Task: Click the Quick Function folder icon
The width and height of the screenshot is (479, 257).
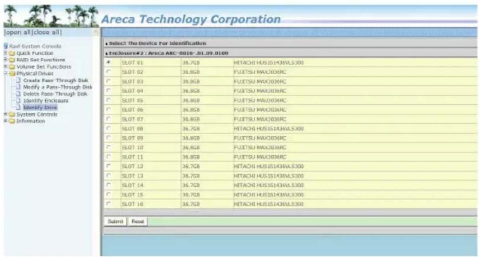Action: (12, 53)
